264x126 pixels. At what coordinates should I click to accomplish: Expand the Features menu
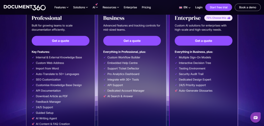point(61,7)
